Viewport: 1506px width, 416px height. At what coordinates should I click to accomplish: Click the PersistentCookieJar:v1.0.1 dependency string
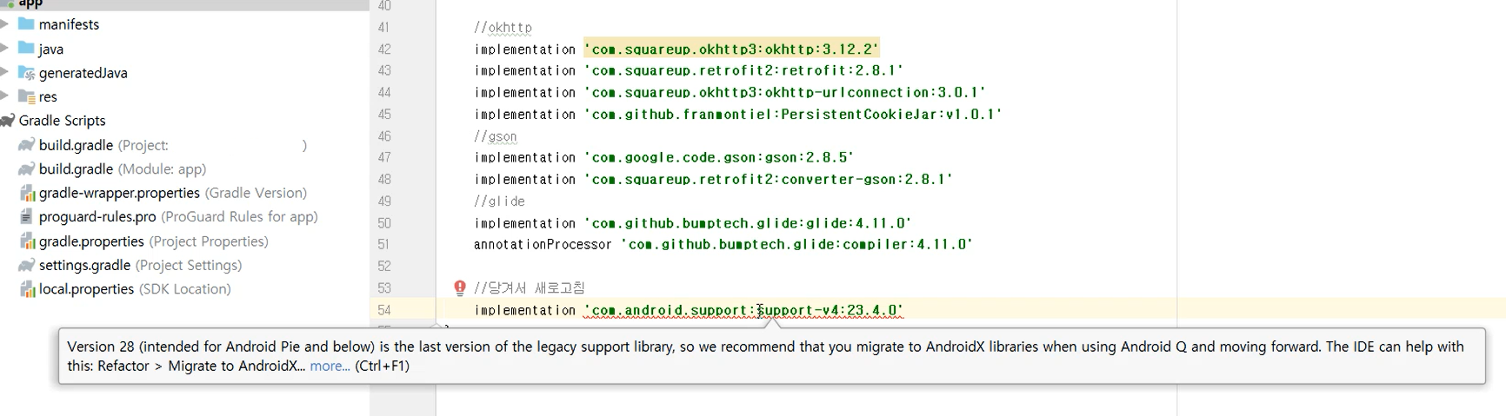pos(793,114)
